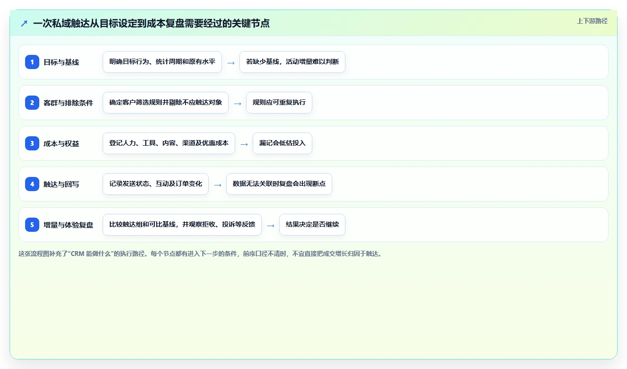The height and width of the screenshot is (369, 627).
Task: Click step number badge 2
Action: (x=32, y=103)
